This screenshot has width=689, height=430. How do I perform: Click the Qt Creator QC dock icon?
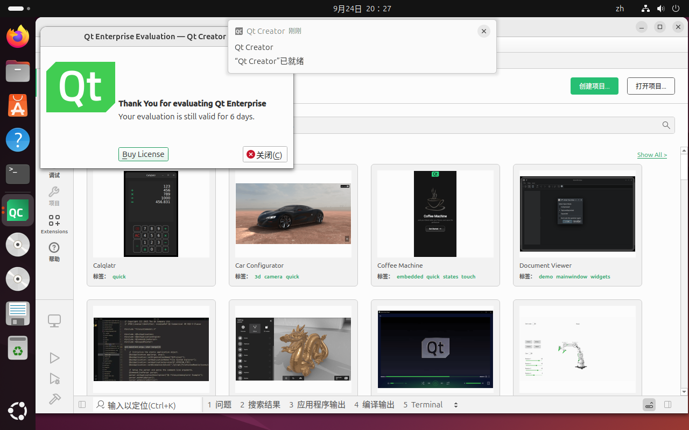coord(18,211)
